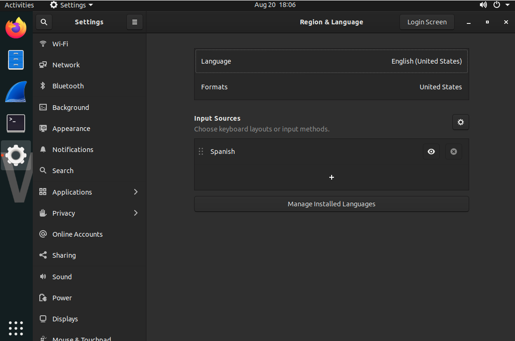The height and width of the screenshot is (341, 515).
Task: Select the Settings dock icon
Action: coord(16,155)
